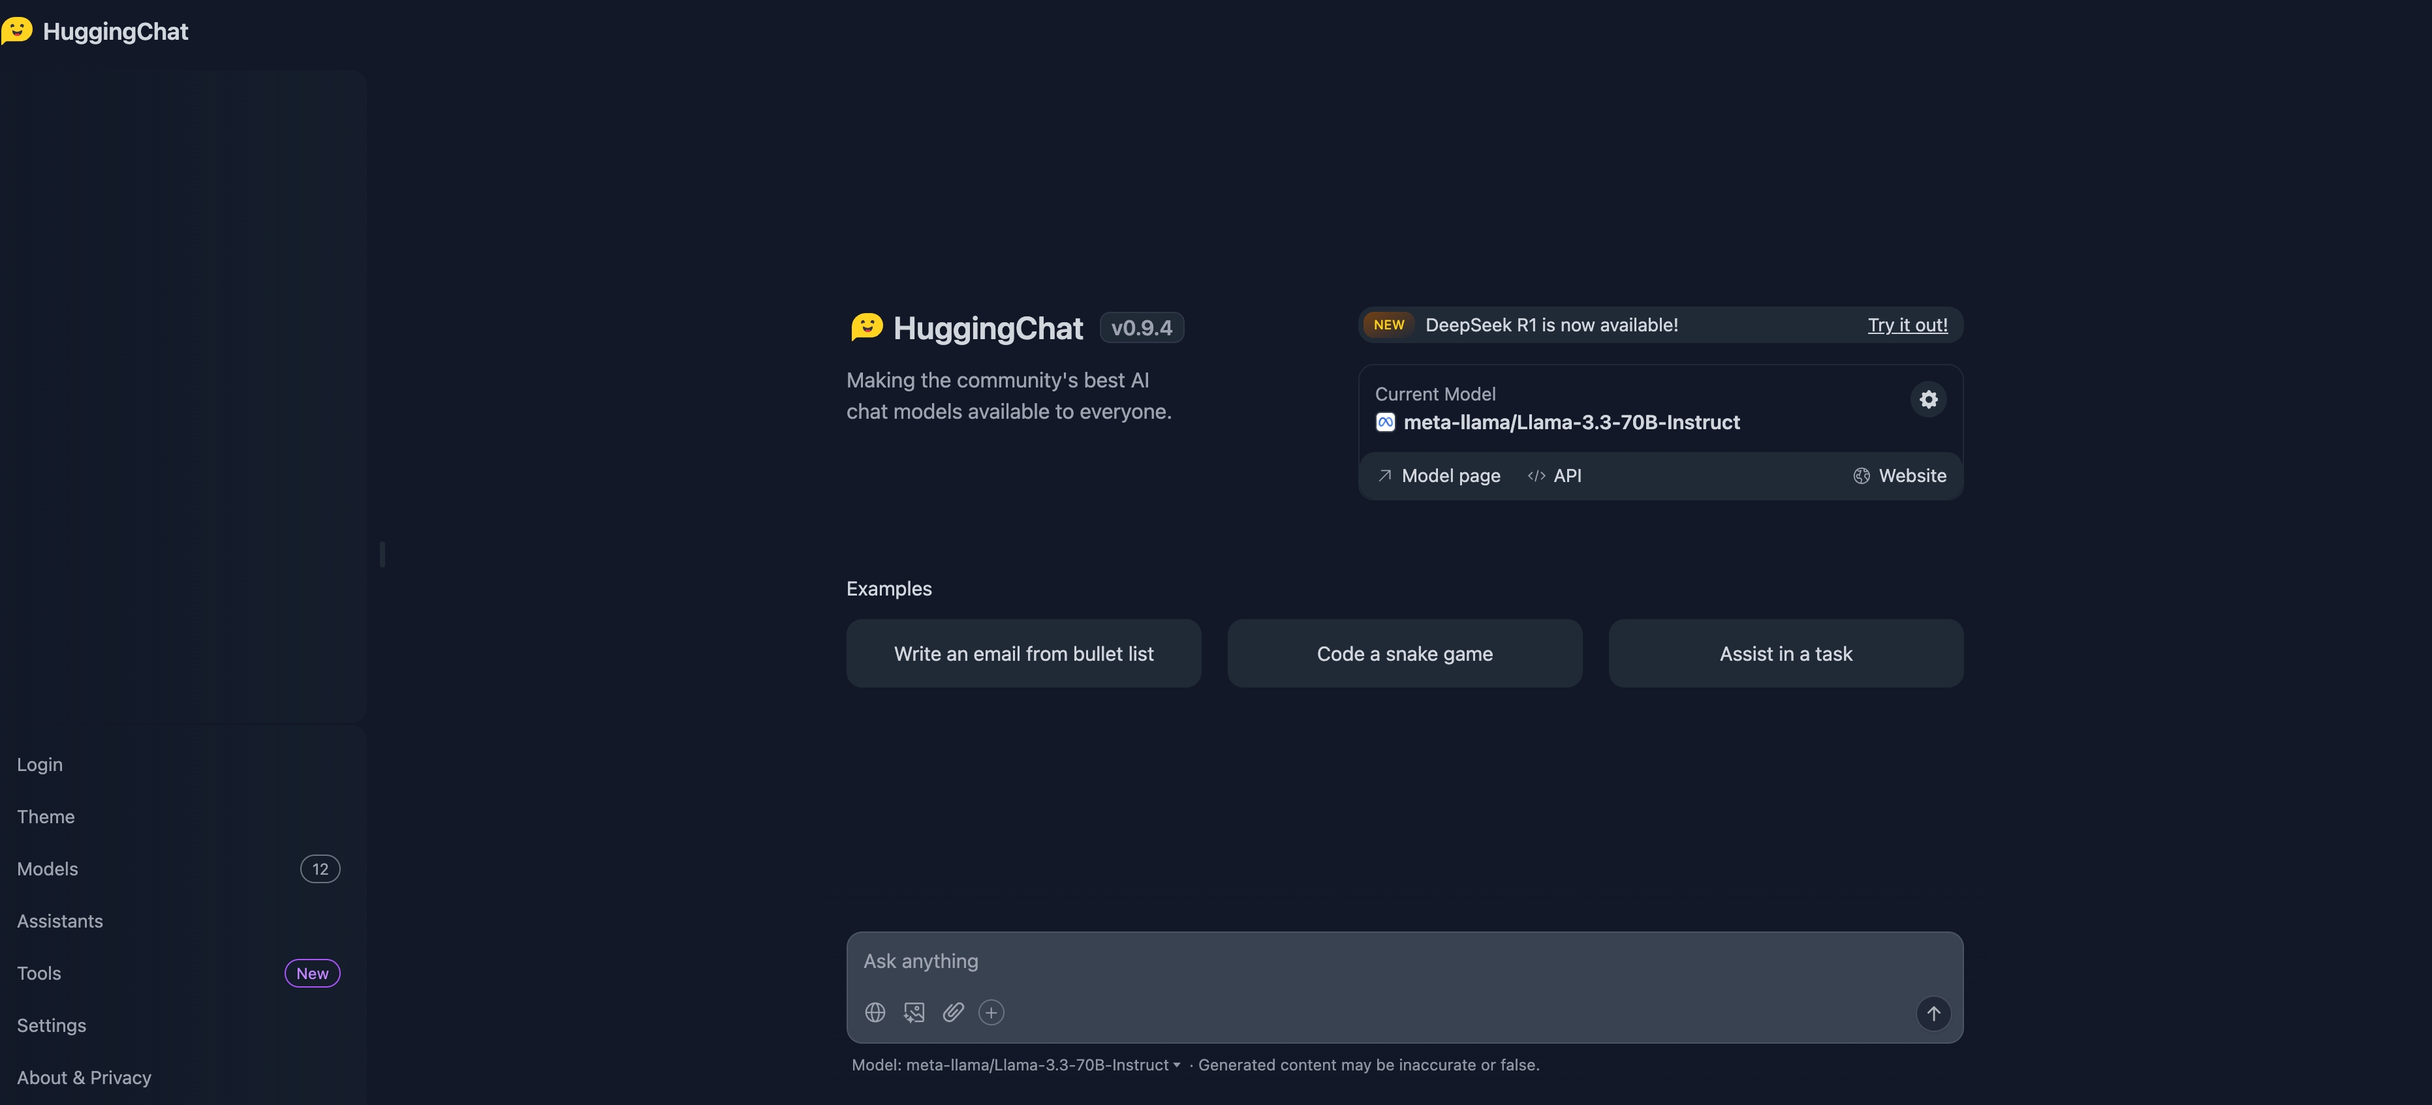This screenshot has height=1105, width=2432.
Task: Click the Try it out! link
Action: click(x=1907, y=325)
